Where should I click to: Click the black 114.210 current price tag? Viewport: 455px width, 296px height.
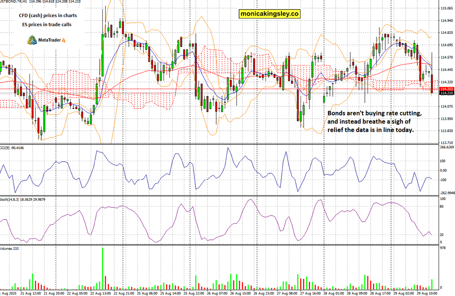tap(447, 93)
